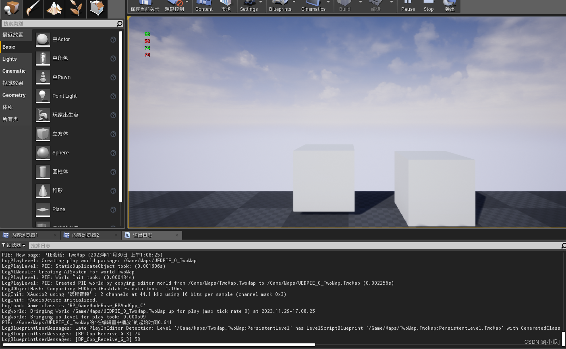This screenshot has width=566, height=349.
Task: Expand the 编译 options dropdown arrow
Action: click(x=392, y=2)
